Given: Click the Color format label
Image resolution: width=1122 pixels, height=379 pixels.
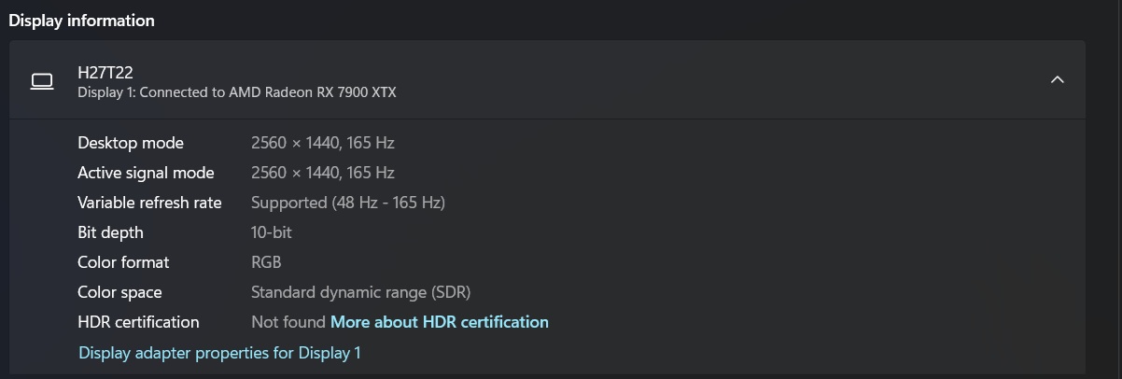Looking at the screenshot, I should coord(123,262).
